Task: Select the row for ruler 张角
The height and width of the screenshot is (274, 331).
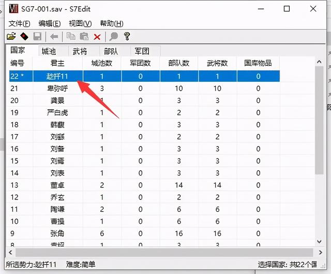Action: (x=57, y=234)
